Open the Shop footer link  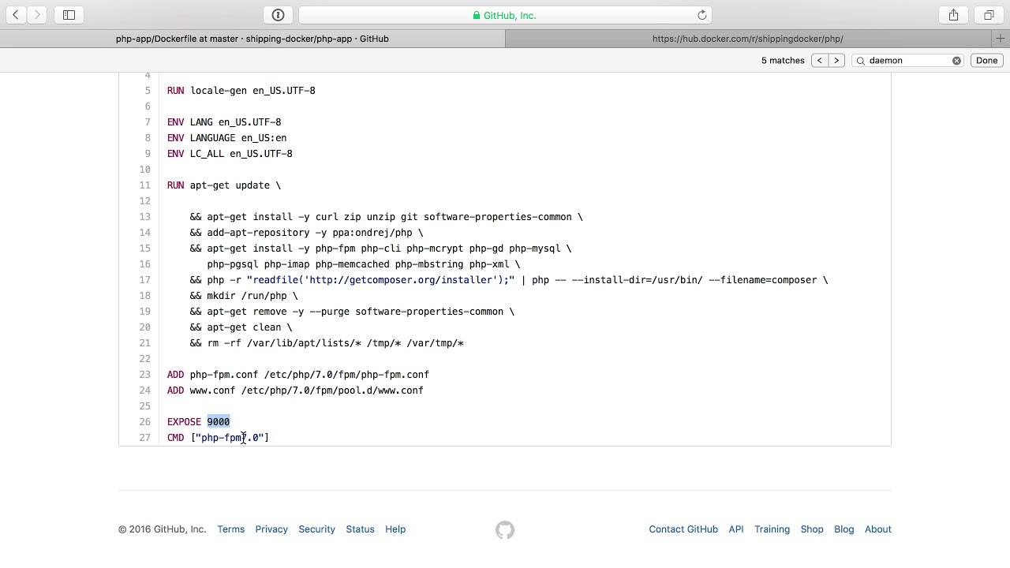[x=812, y=529]
